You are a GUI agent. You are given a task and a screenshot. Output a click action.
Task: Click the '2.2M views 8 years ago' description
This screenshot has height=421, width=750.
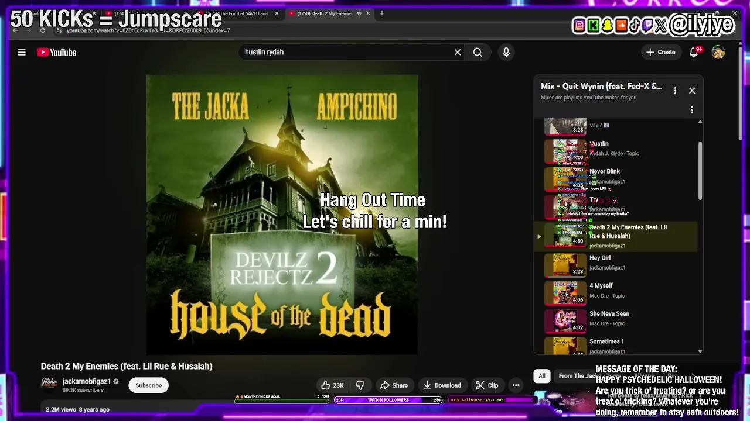[78, 409]
